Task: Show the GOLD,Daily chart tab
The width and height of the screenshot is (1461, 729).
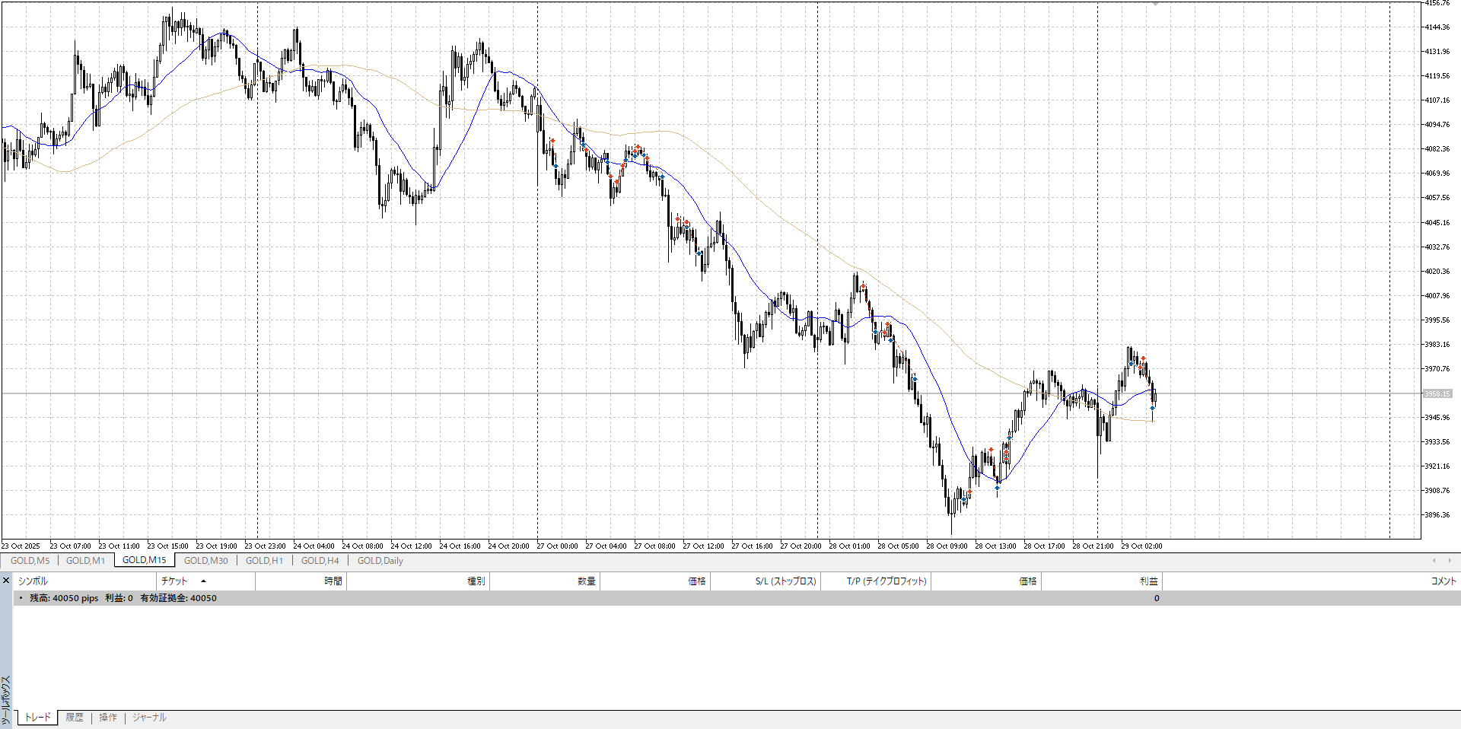Action: pos(380,561)
